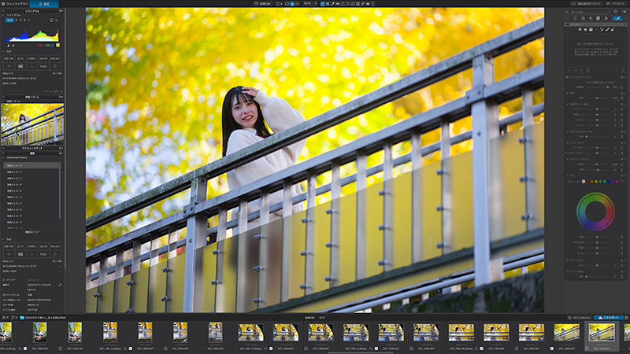Viewport: 630px width, 354px height.
Task: Open the Detail corrections category icon
Action: [x=591, y=18]
